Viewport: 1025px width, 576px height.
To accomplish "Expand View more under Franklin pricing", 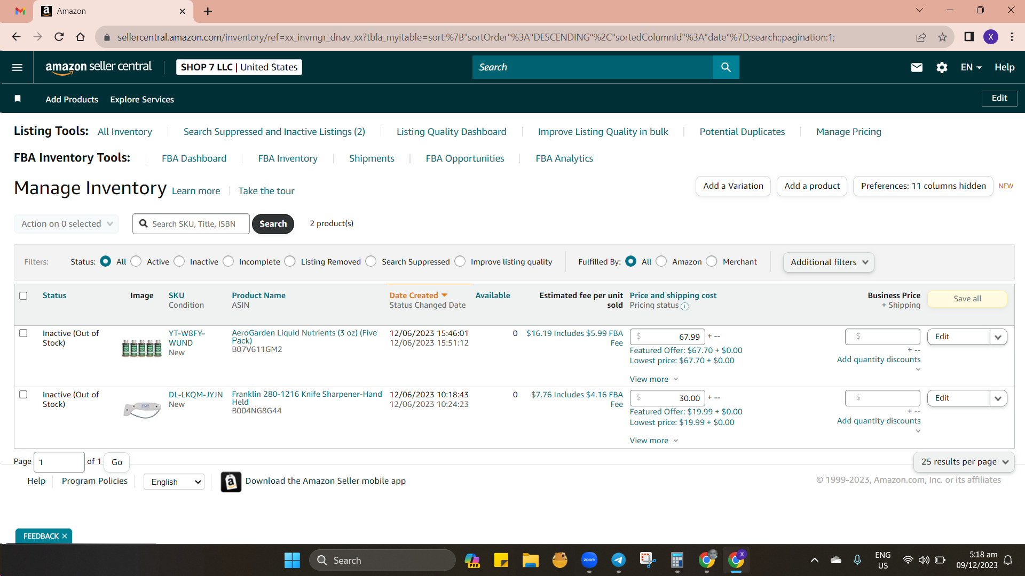I will (x=654, y=441).
